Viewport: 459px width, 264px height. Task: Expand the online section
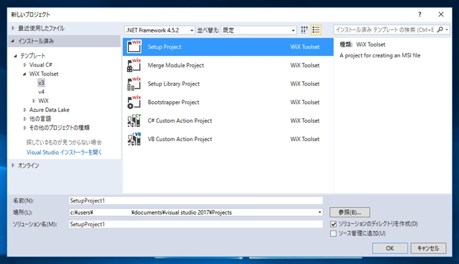click(13, 165)
